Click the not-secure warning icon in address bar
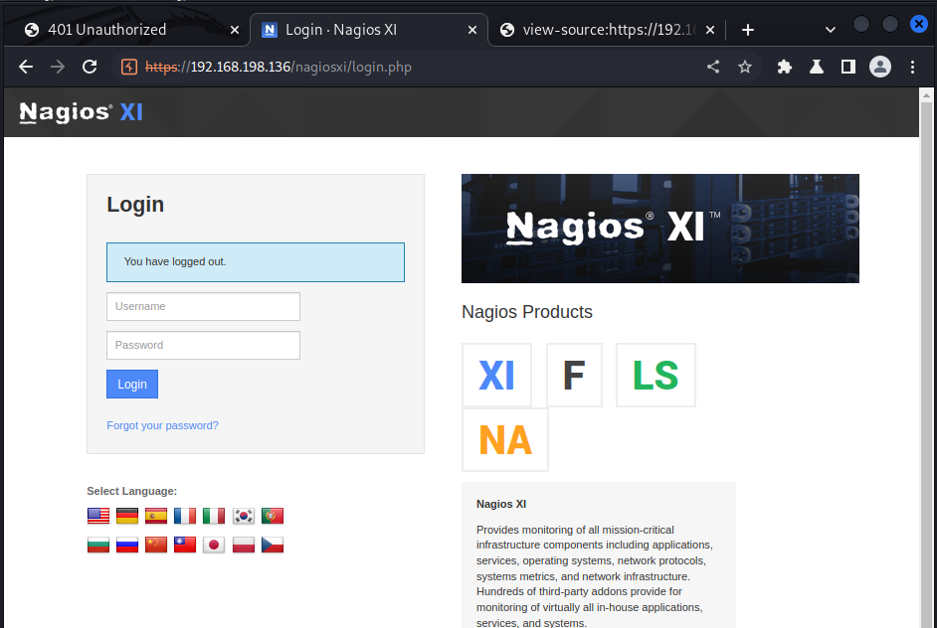Screen dimensions: 937x628 pos(129,67)
